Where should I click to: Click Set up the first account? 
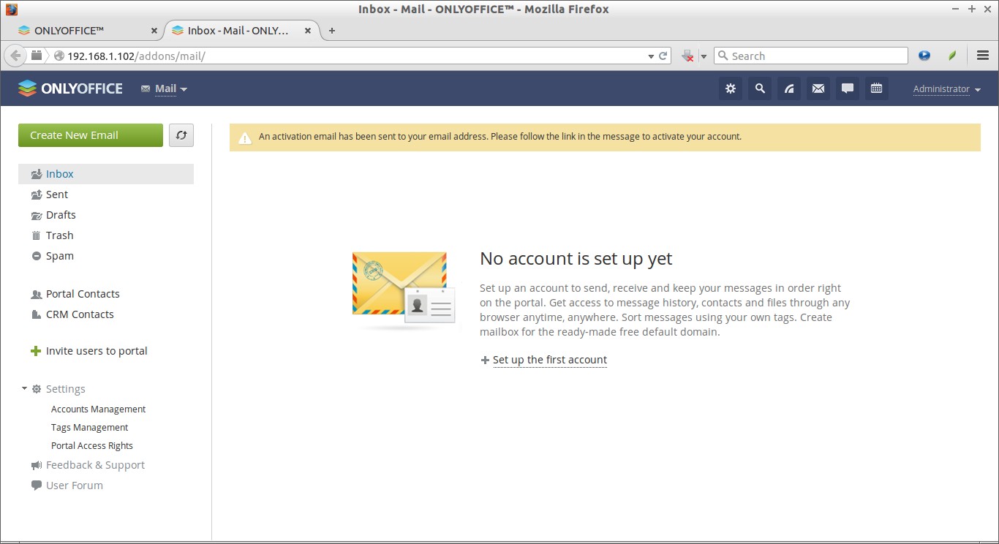[550, 360]
